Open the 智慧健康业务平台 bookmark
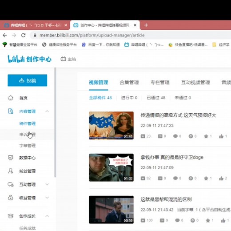 [20, 44]
